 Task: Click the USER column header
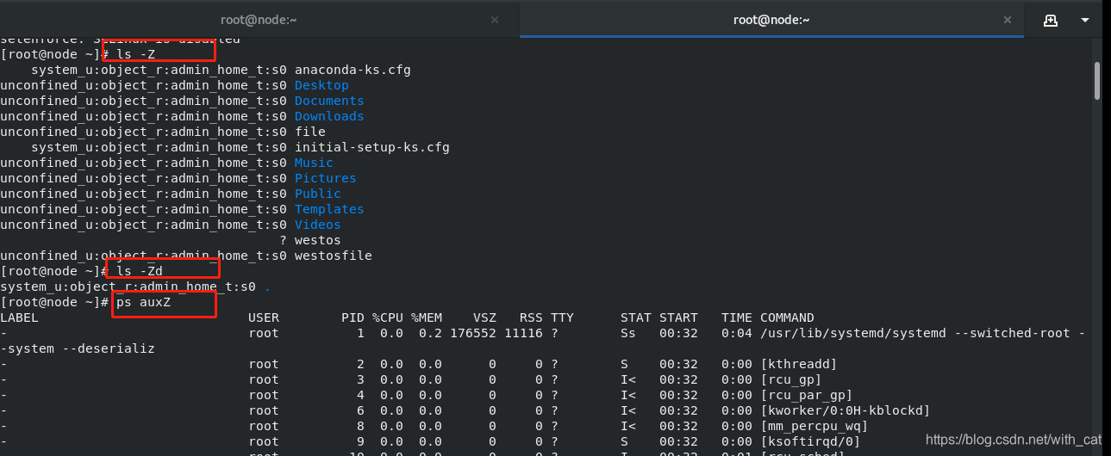(x=264, y=317)
